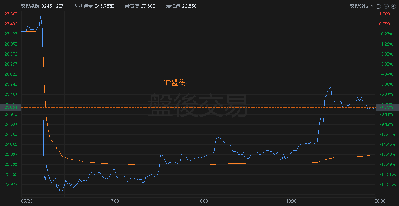Viewport: 399px width, 206px height.
Task: Click the 1.76% percent axis label
Action: click(385, 14)
